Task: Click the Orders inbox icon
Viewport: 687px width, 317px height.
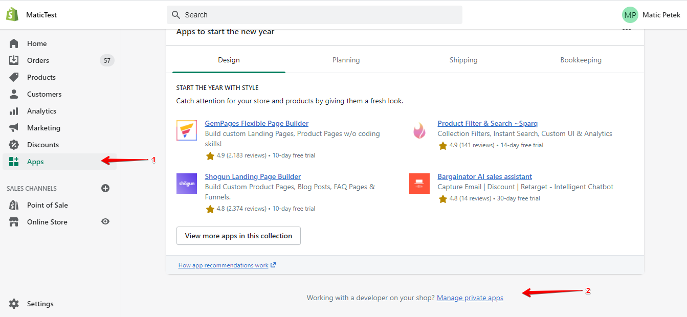Action: click(x=14, y=60)
